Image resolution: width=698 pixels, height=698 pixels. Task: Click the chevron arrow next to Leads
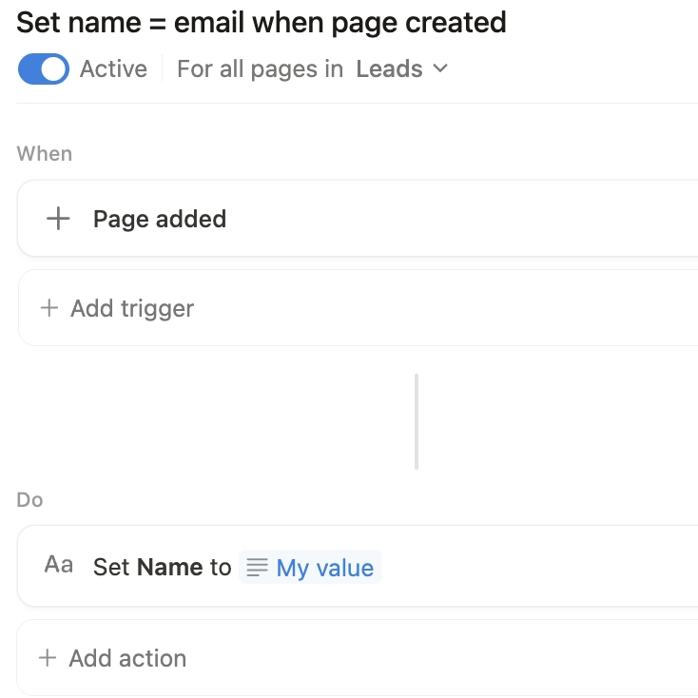click(439, 69)
